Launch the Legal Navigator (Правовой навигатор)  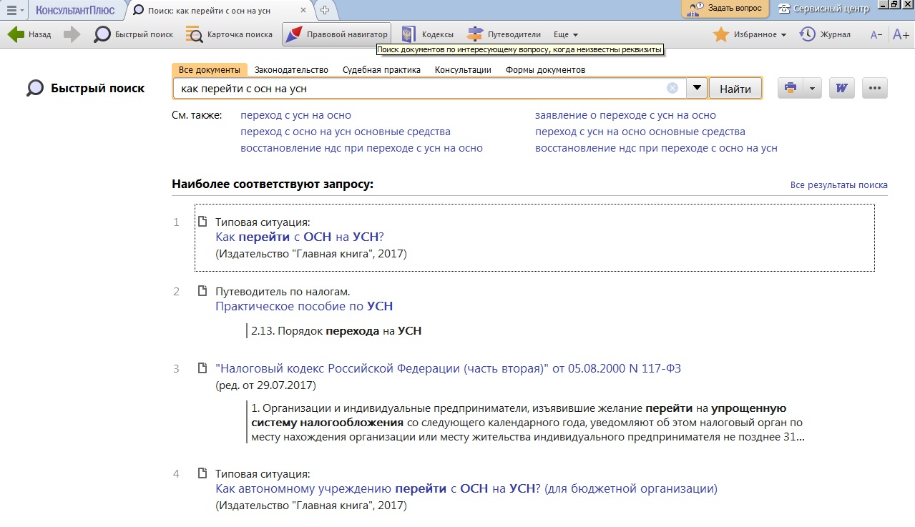click(x=337, y=34)
